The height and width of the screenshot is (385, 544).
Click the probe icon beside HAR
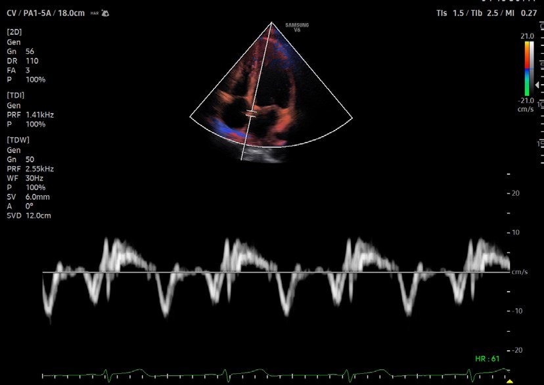(105, 13)
